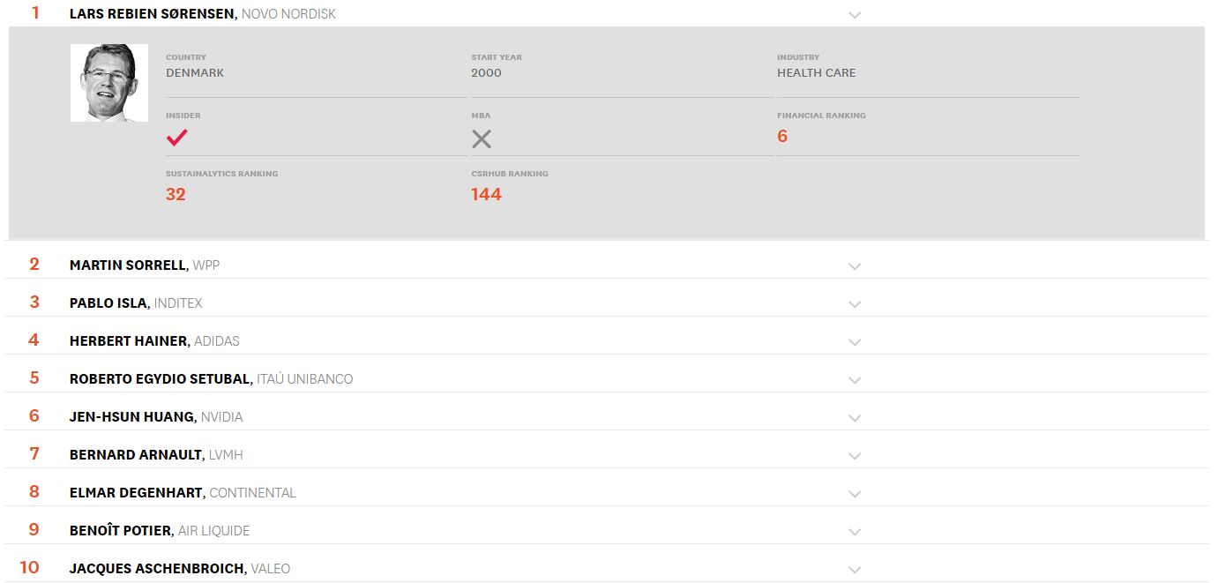Viewport: 1218px width, 583px height.
Task: Expand Benoît Potier row chevron
Action: point(854,532)
